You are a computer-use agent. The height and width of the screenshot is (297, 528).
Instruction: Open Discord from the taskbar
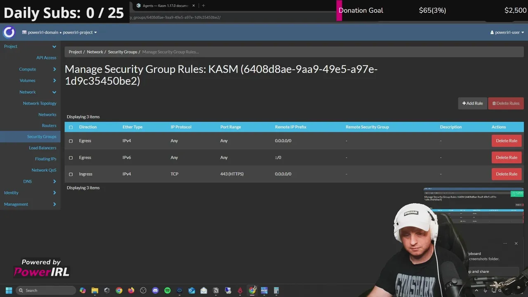[x=155, y=290]
